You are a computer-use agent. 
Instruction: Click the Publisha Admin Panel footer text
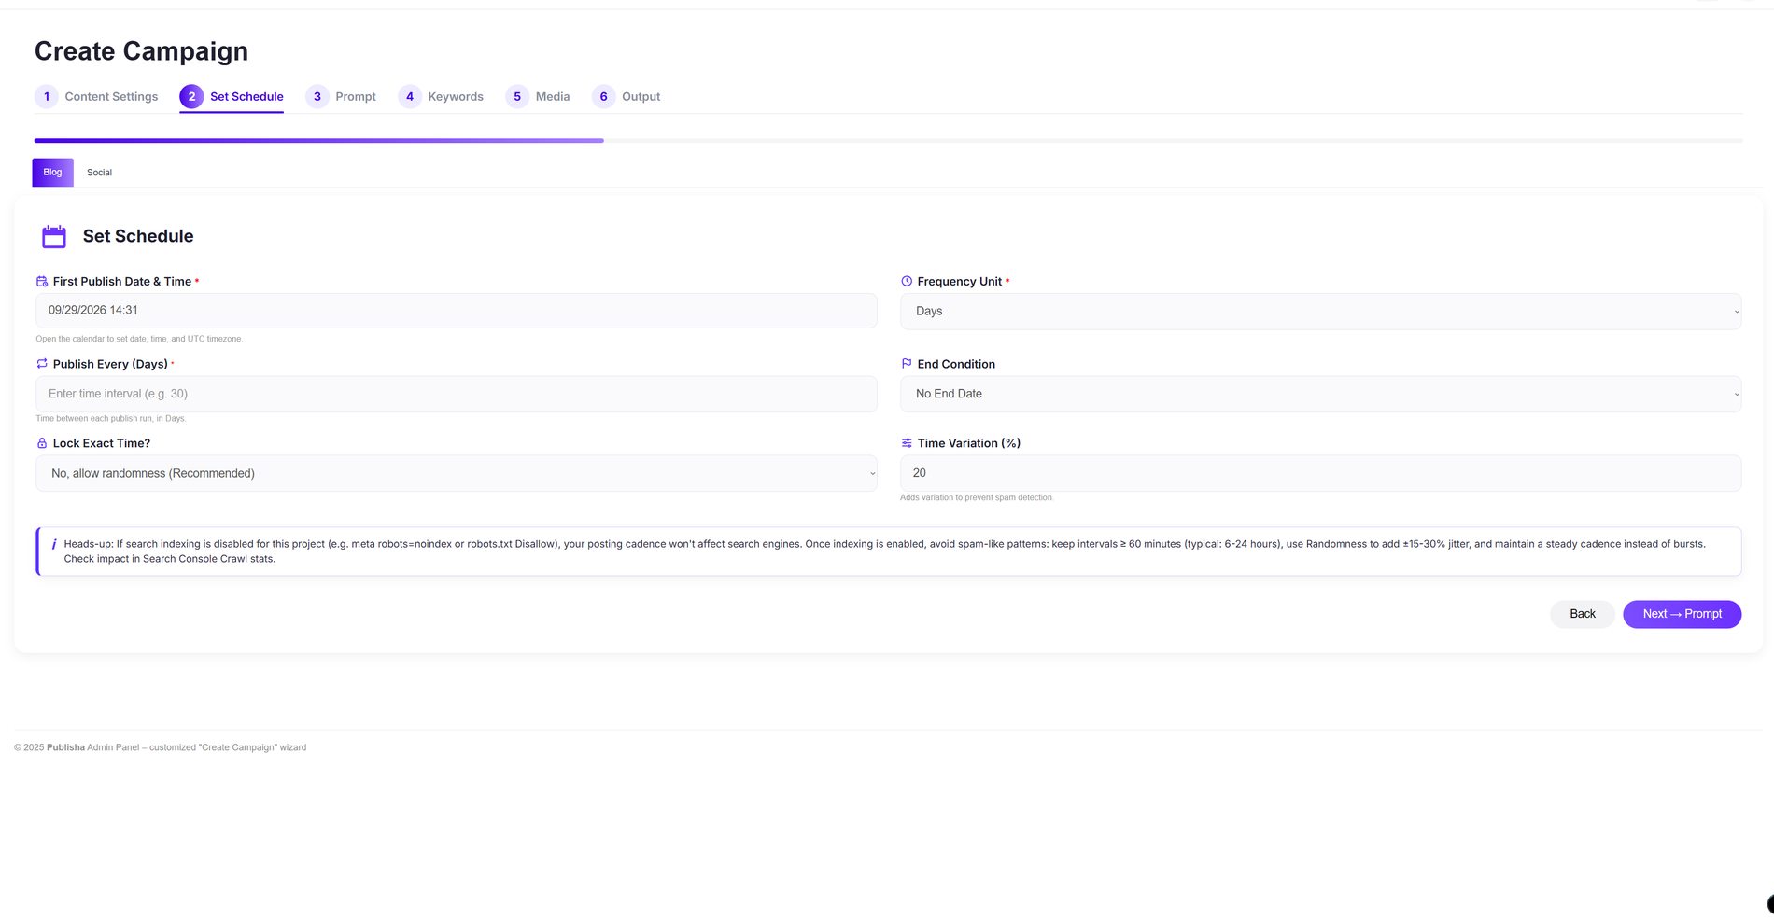(160, 747)
